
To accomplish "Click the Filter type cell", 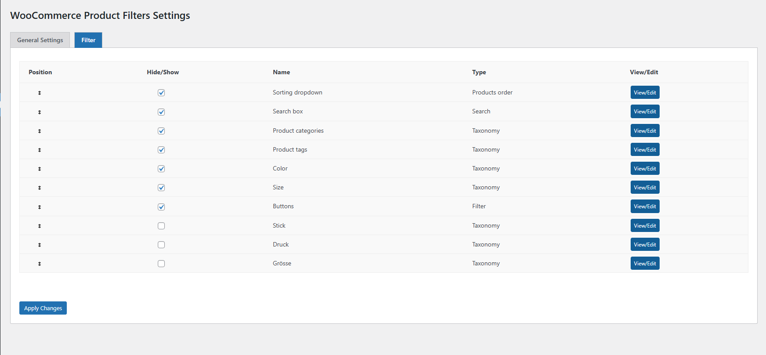I will pyautogui.click(x=479, y=206).
